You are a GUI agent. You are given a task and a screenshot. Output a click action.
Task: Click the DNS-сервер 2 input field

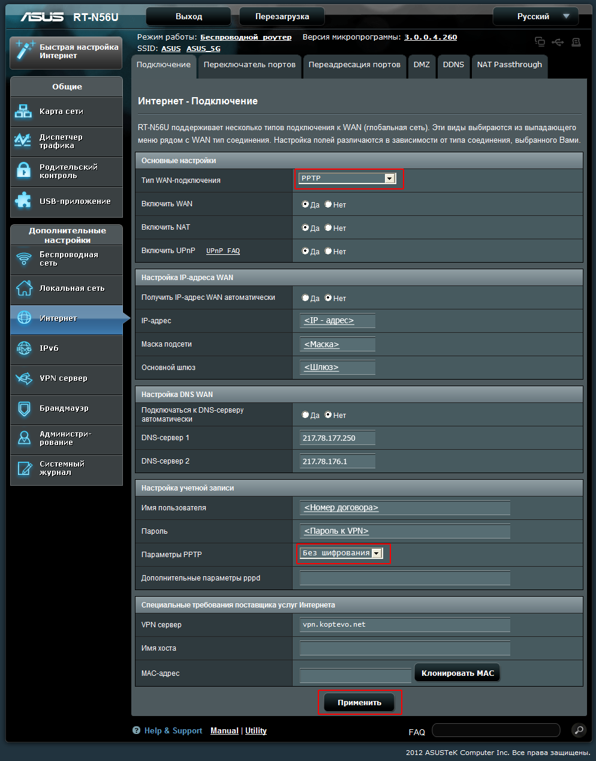pyautogui.click(x=338, y=461)
